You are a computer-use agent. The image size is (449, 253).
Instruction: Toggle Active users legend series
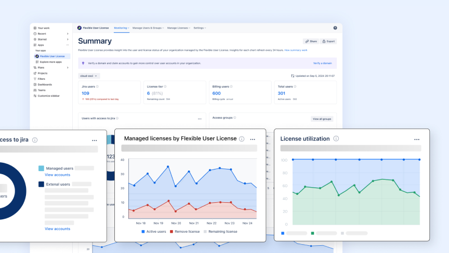click(x=154, y=232)
